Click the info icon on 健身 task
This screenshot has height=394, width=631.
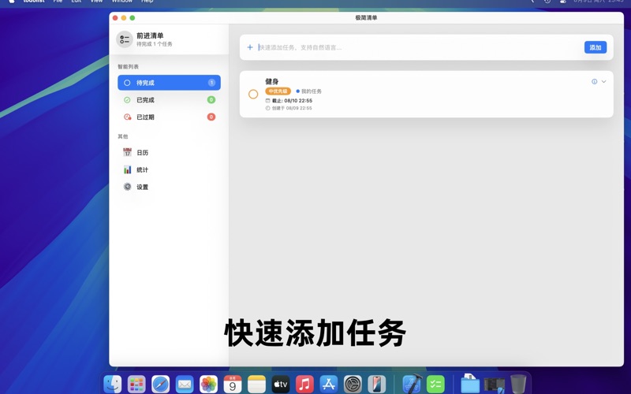coord(594,82)
